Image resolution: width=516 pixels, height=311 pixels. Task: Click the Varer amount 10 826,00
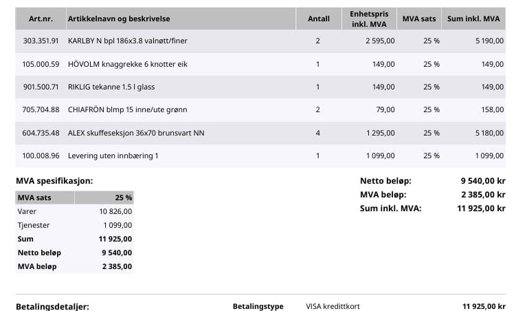coord(115,211)
